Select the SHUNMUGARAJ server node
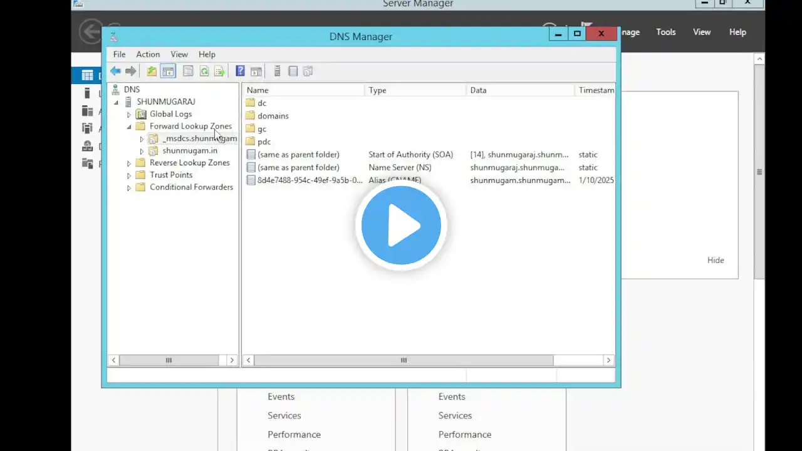This screenshot has width=802, height=451. (x=166, y=101)
